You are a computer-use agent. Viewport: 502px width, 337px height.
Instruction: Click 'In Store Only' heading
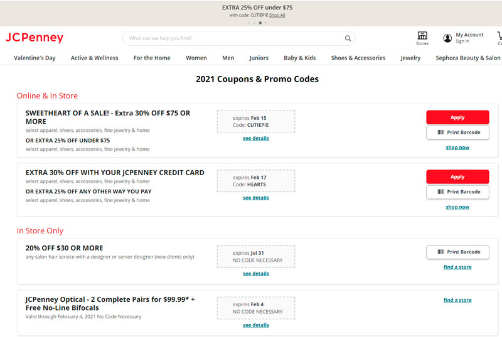coord(40,231)
